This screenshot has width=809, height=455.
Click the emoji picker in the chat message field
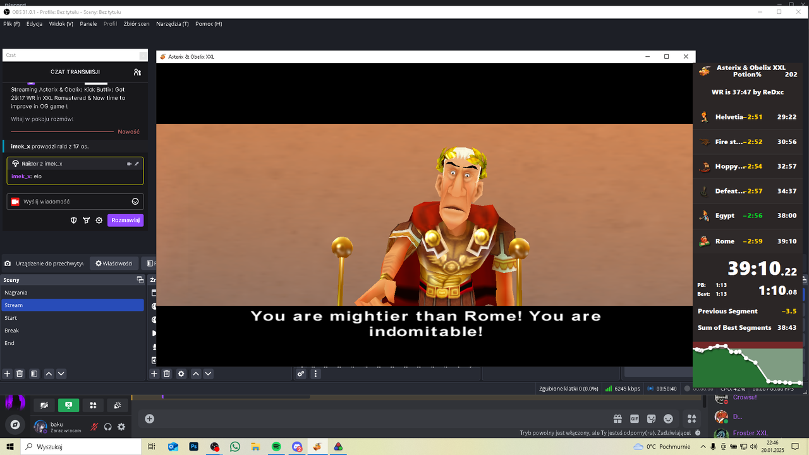point(135,202)
